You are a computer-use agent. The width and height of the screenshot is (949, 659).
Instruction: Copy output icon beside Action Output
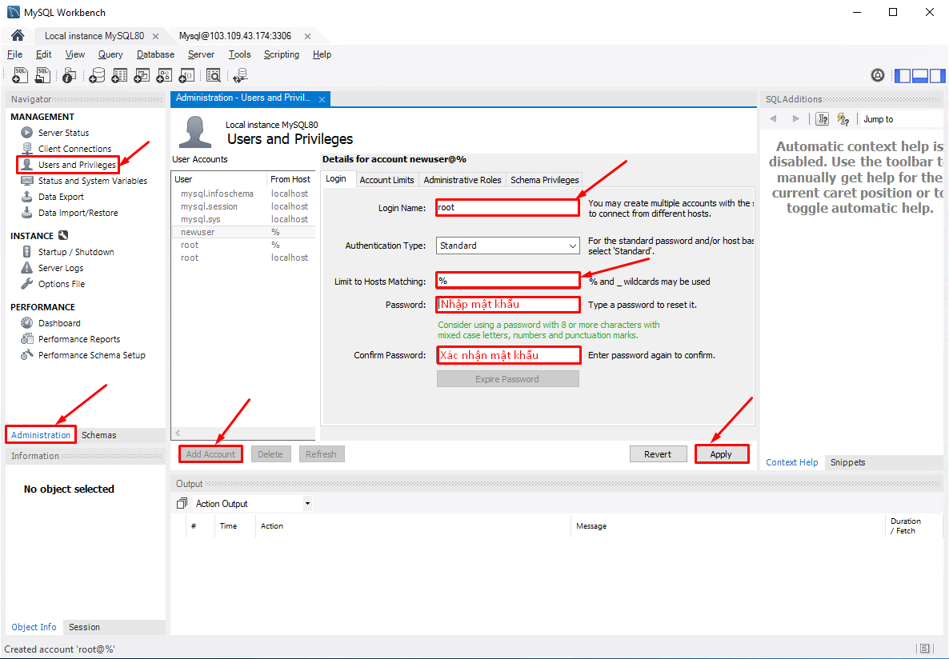pos(182,504)
